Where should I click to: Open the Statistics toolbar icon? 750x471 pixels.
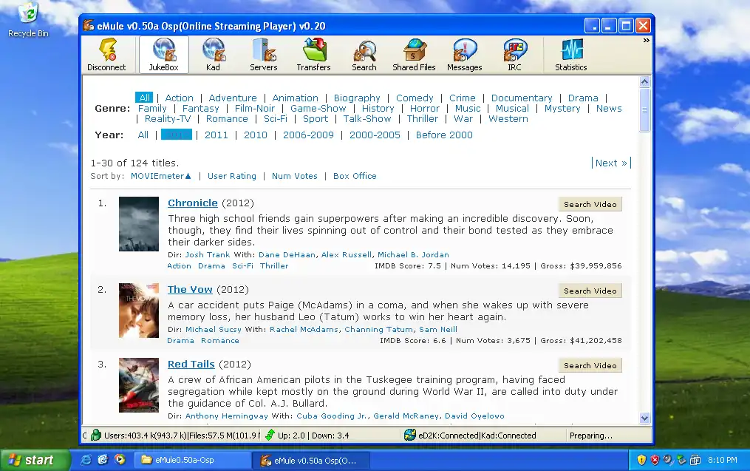coord(570,55)
